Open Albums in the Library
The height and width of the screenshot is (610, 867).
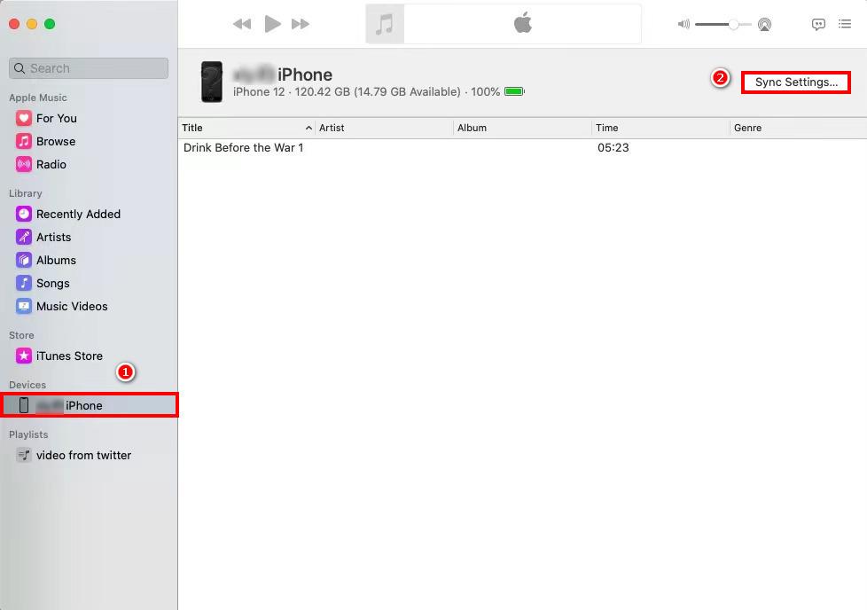tap(56, 260)
